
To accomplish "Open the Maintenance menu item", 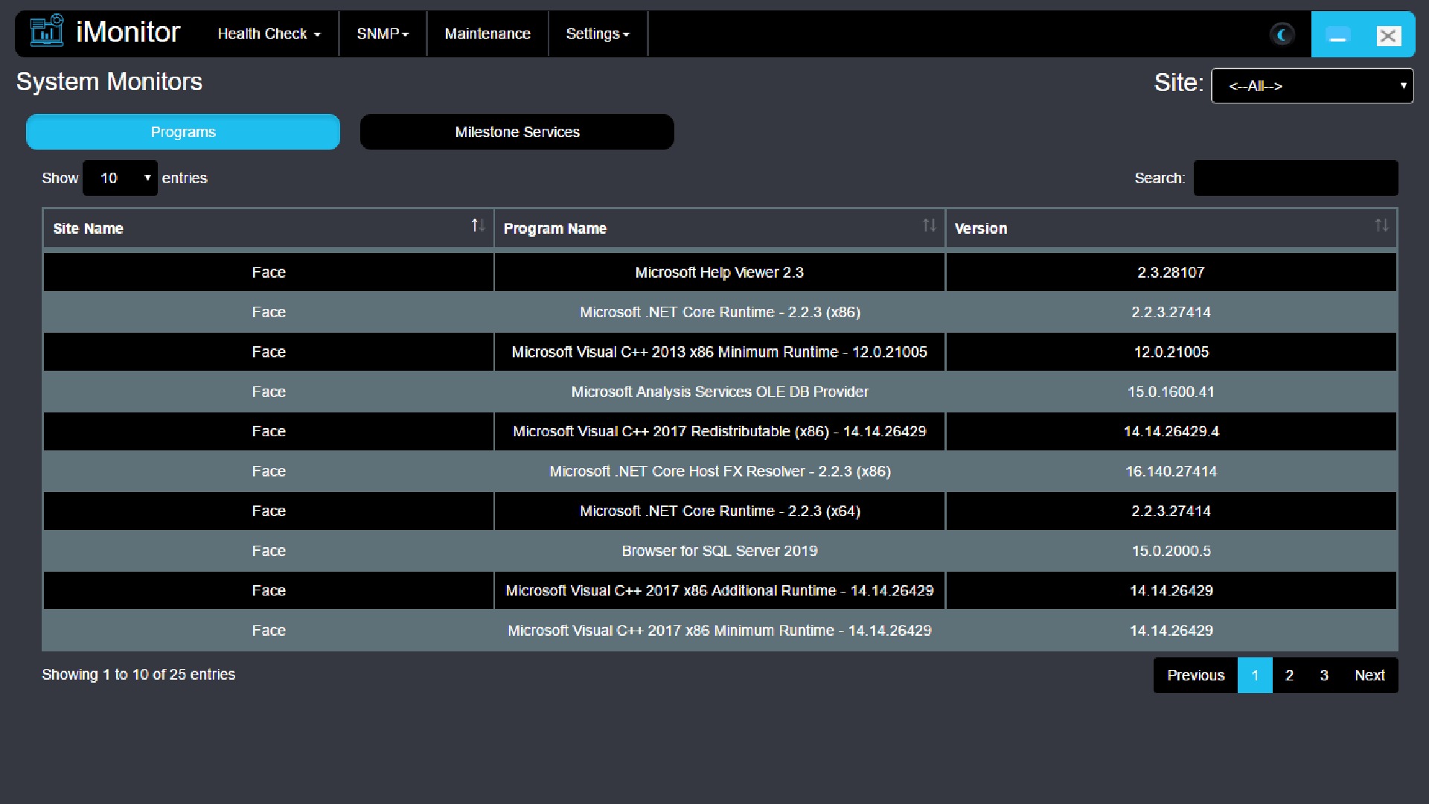I will click(487, 33).
